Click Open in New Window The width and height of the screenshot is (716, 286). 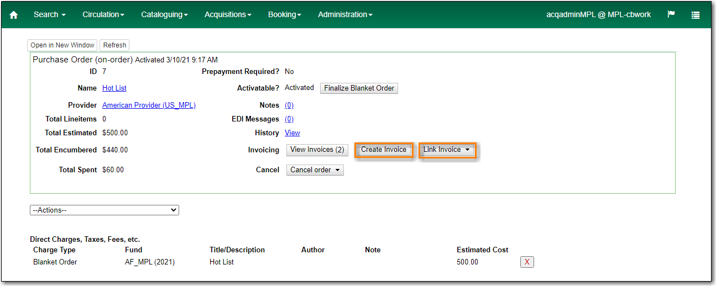tap(62, 45)
